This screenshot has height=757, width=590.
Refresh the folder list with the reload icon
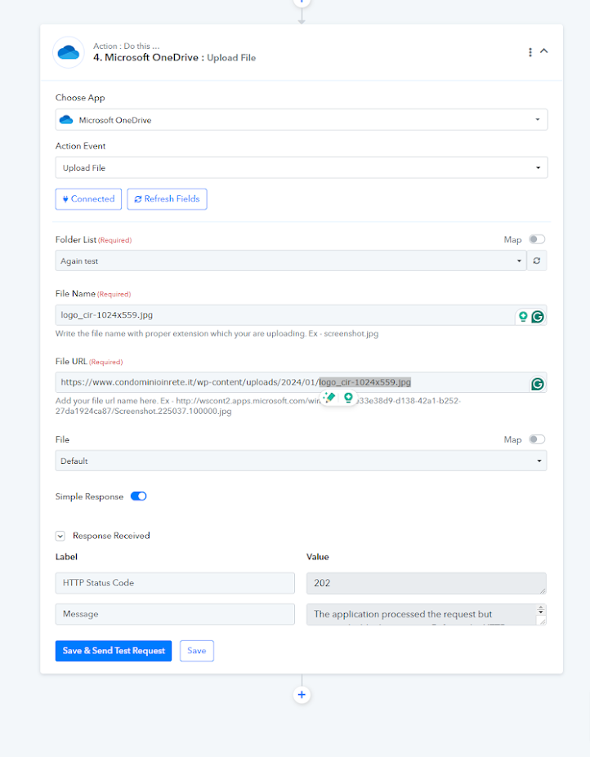pyautogui.click(x=537, y=260)
